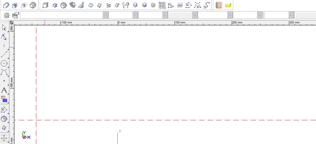Open the layers stack icon
316x144 pixels.
pyautogui.click(x=15, y=15)
